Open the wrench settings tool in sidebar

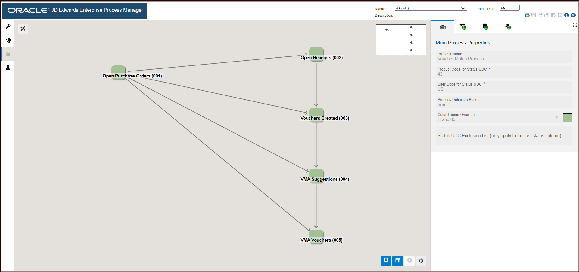8,27
